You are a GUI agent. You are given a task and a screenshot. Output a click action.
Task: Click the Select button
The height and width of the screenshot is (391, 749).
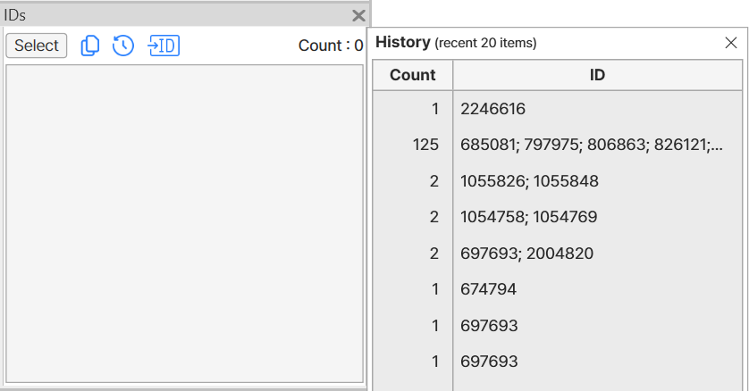[x=37, y=46]
